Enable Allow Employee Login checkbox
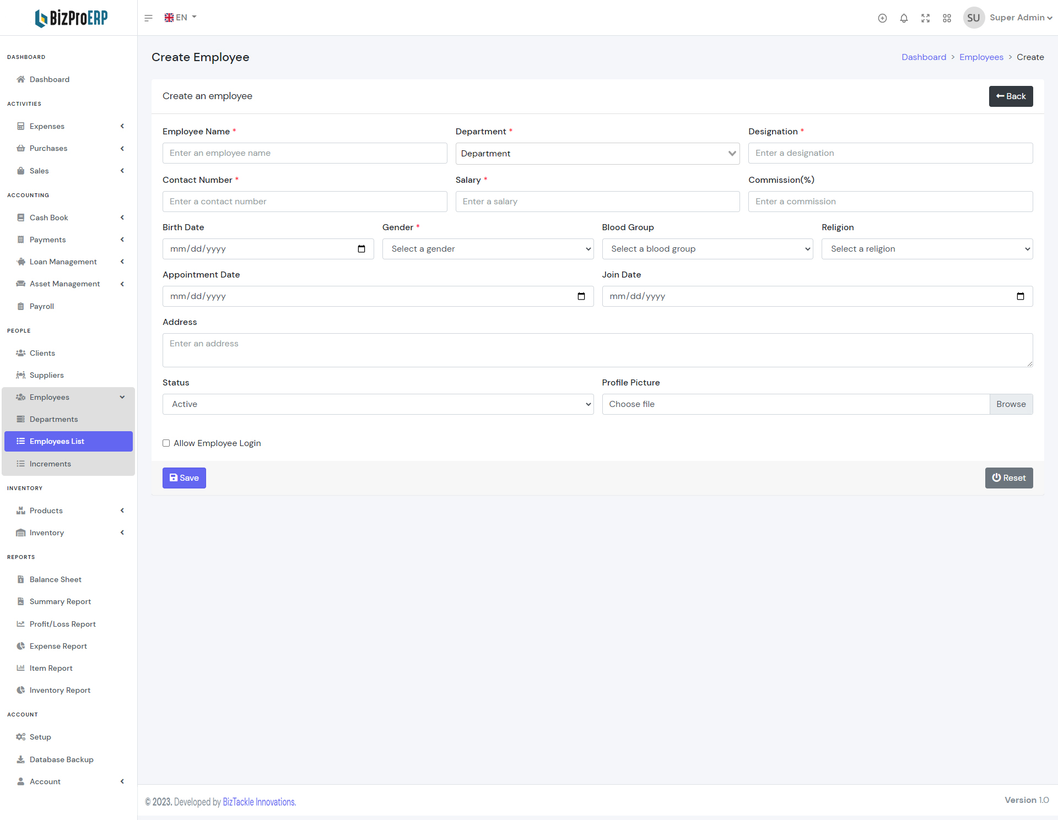Viewport: 1058px width, 820px height. pyautogui.click(x=166, y=443)
